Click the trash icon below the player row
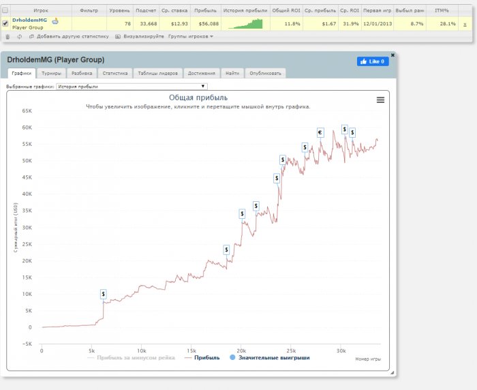477x390 pixels. coord(7,36)
